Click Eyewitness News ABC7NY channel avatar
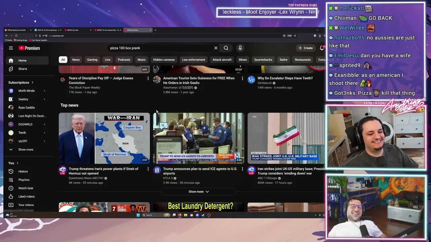The width and height of the screenshot is (431, 242). click(x=63, y=170)
